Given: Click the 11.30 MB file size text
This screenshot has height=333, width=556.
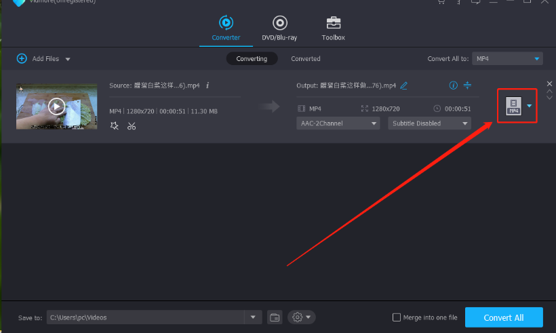Looking at the screenshot, I should pyautogui.click(x=204, y=111).
